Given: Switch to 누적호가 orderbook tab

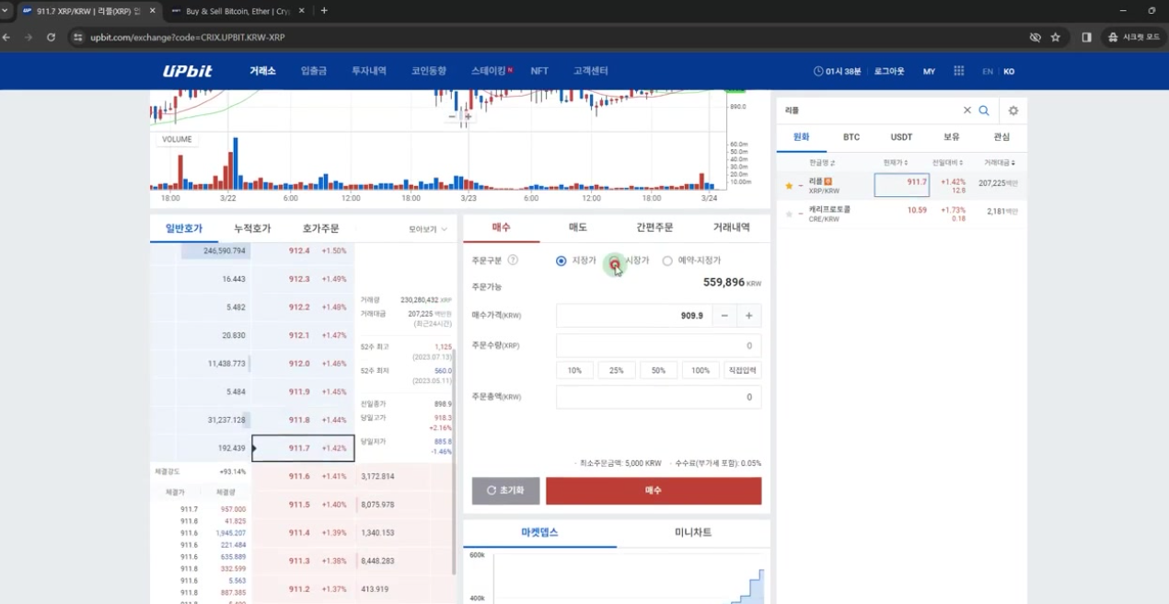Looking at the screenshot, I should click(x=252, y=228).
